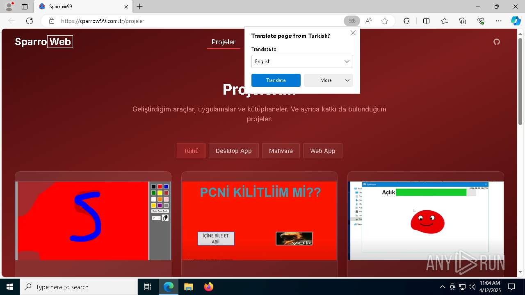Toggle split screen view
525x295 pixels.
point(426,21)
